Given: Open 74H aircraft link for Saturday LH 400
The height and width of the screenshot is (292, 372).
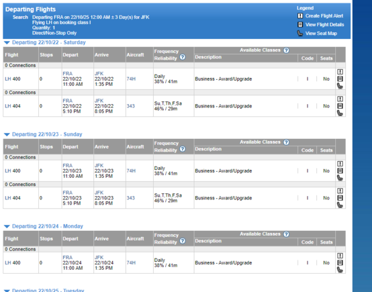Looking at the screenshot, I should [131, 79].
